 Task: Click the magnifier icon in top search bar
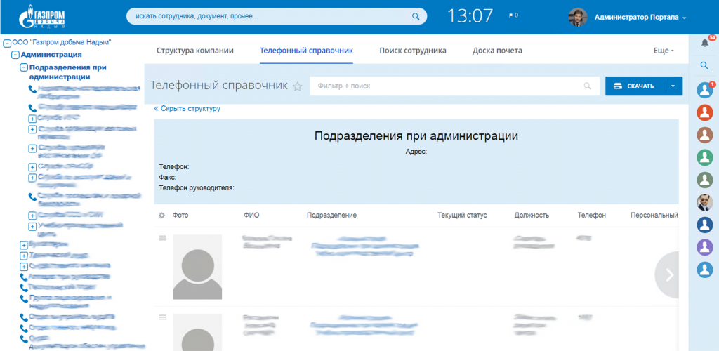click(x=416, y=16)
